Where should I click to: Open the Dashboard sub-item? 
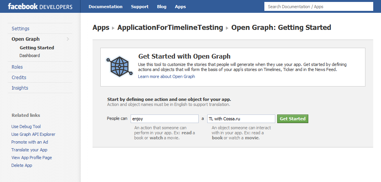(30, 55)
